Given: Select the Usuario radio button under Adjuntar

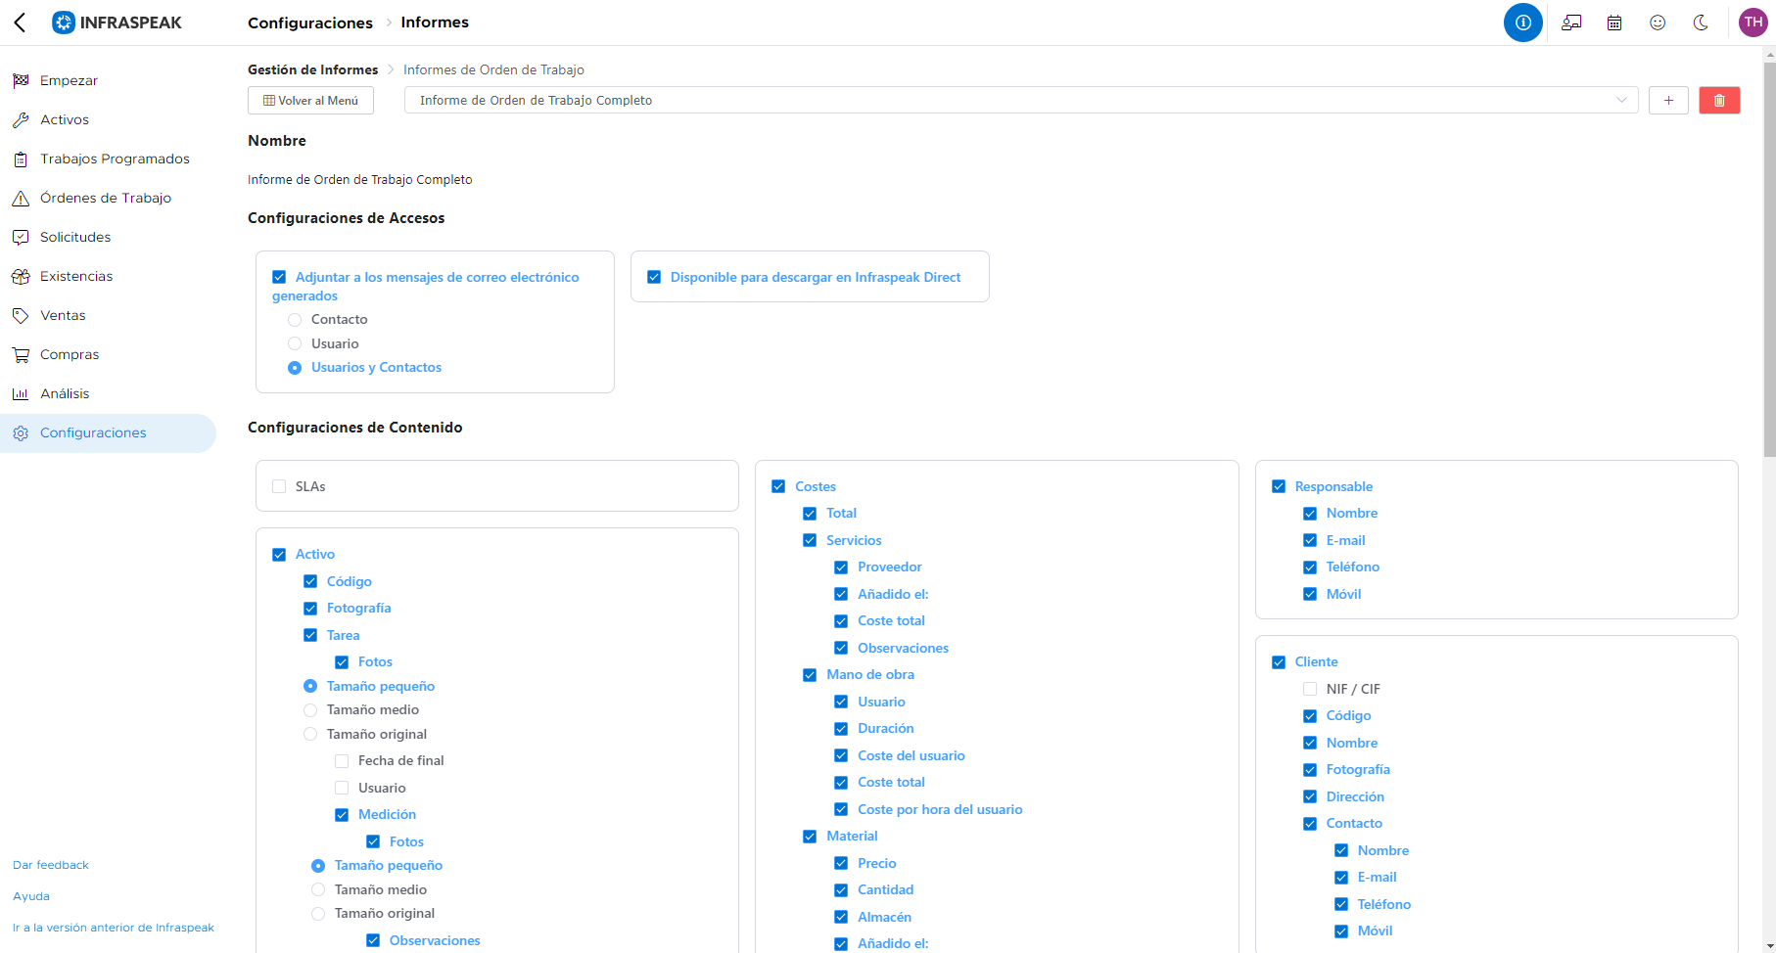Looking at the screenshot, I should [x=295, y=343].
